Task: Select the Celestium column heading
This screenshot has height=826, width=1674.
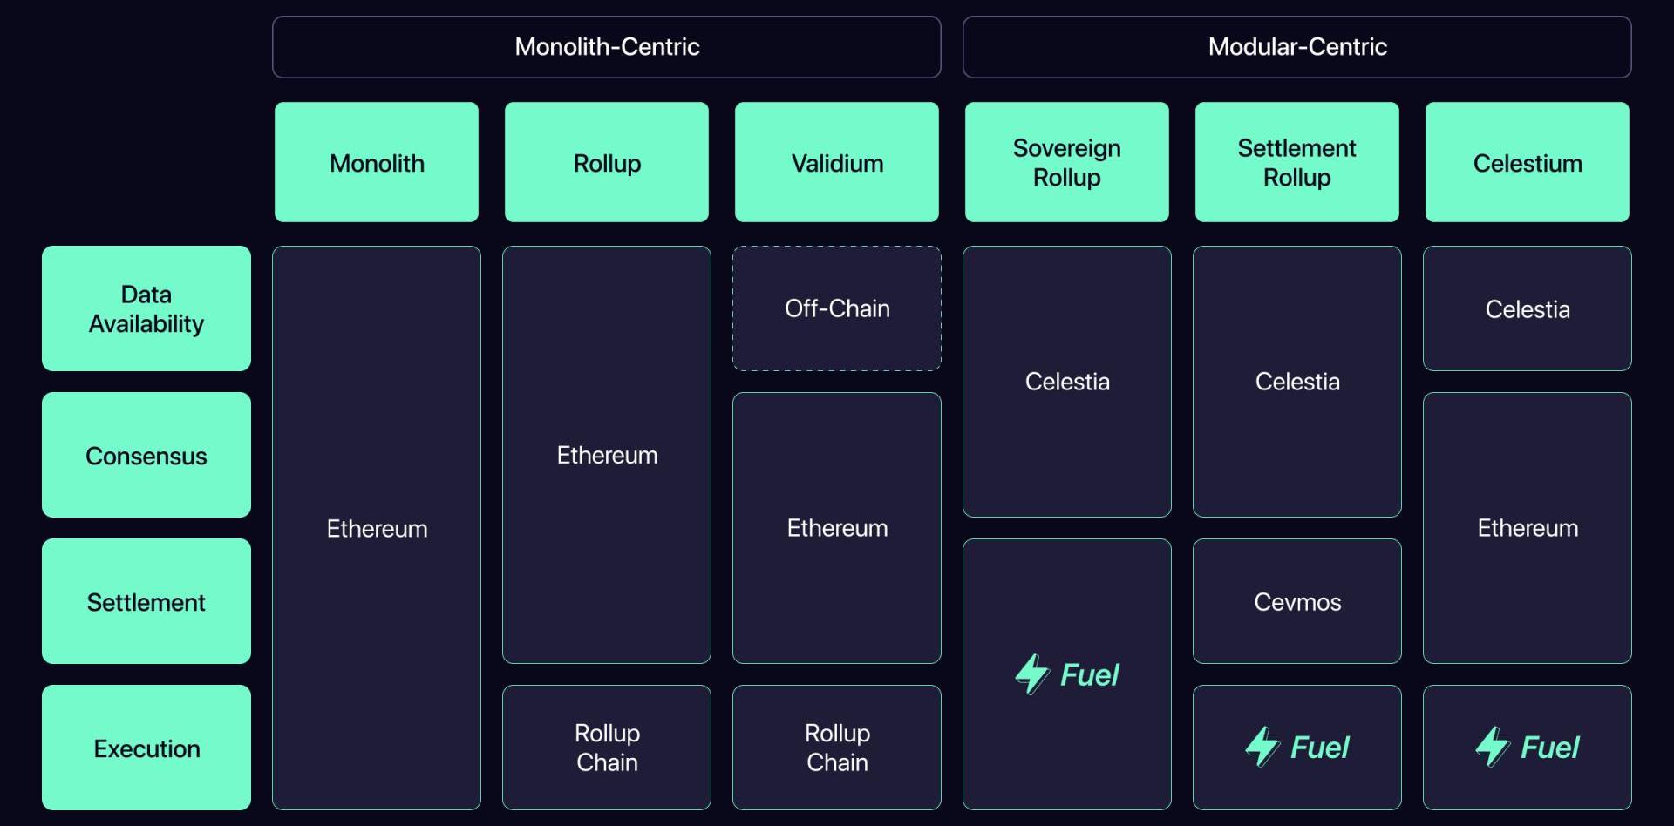Action: [x=1528, y=162]
